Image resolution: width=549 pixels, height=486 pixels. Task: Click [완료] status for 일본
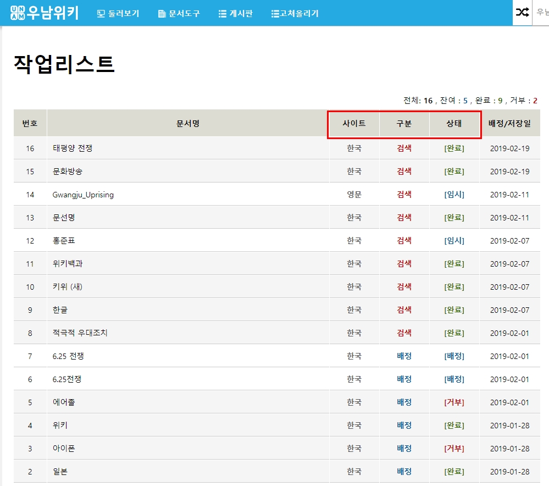pyautogui.click(x=454, y=472)
